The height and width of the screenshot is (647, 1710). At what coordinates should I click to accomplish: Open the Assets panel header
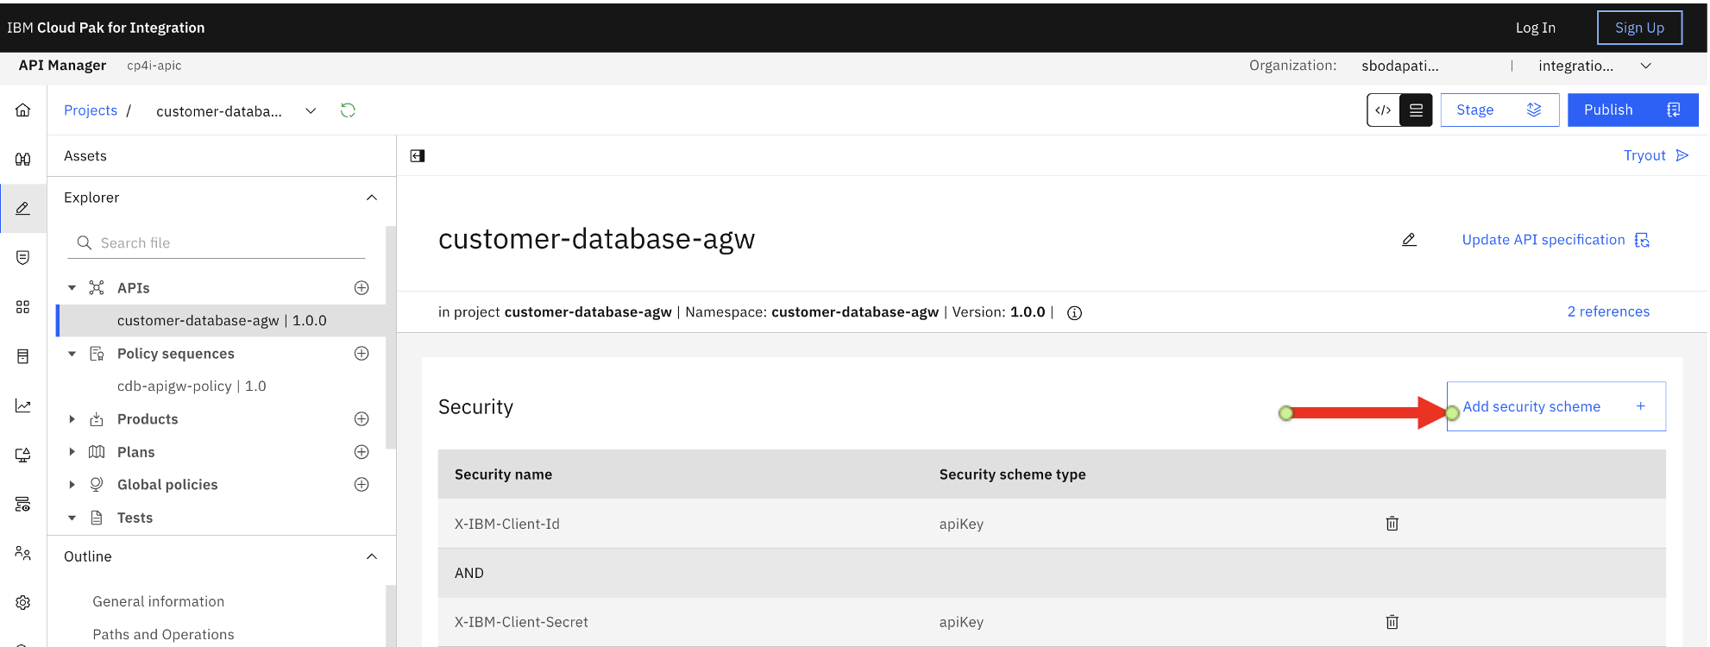point(85,156)
